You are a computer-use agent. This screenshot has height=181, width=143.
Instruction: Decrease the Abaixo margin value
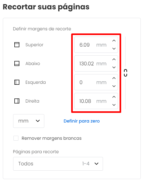click(x=114, y=67)
